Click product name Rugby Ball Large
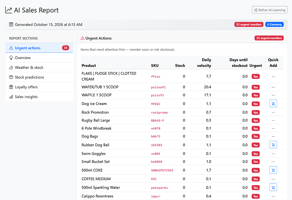The width and height of the screenshot is (292, 200). pyautogui.click(x=96, y=120)
